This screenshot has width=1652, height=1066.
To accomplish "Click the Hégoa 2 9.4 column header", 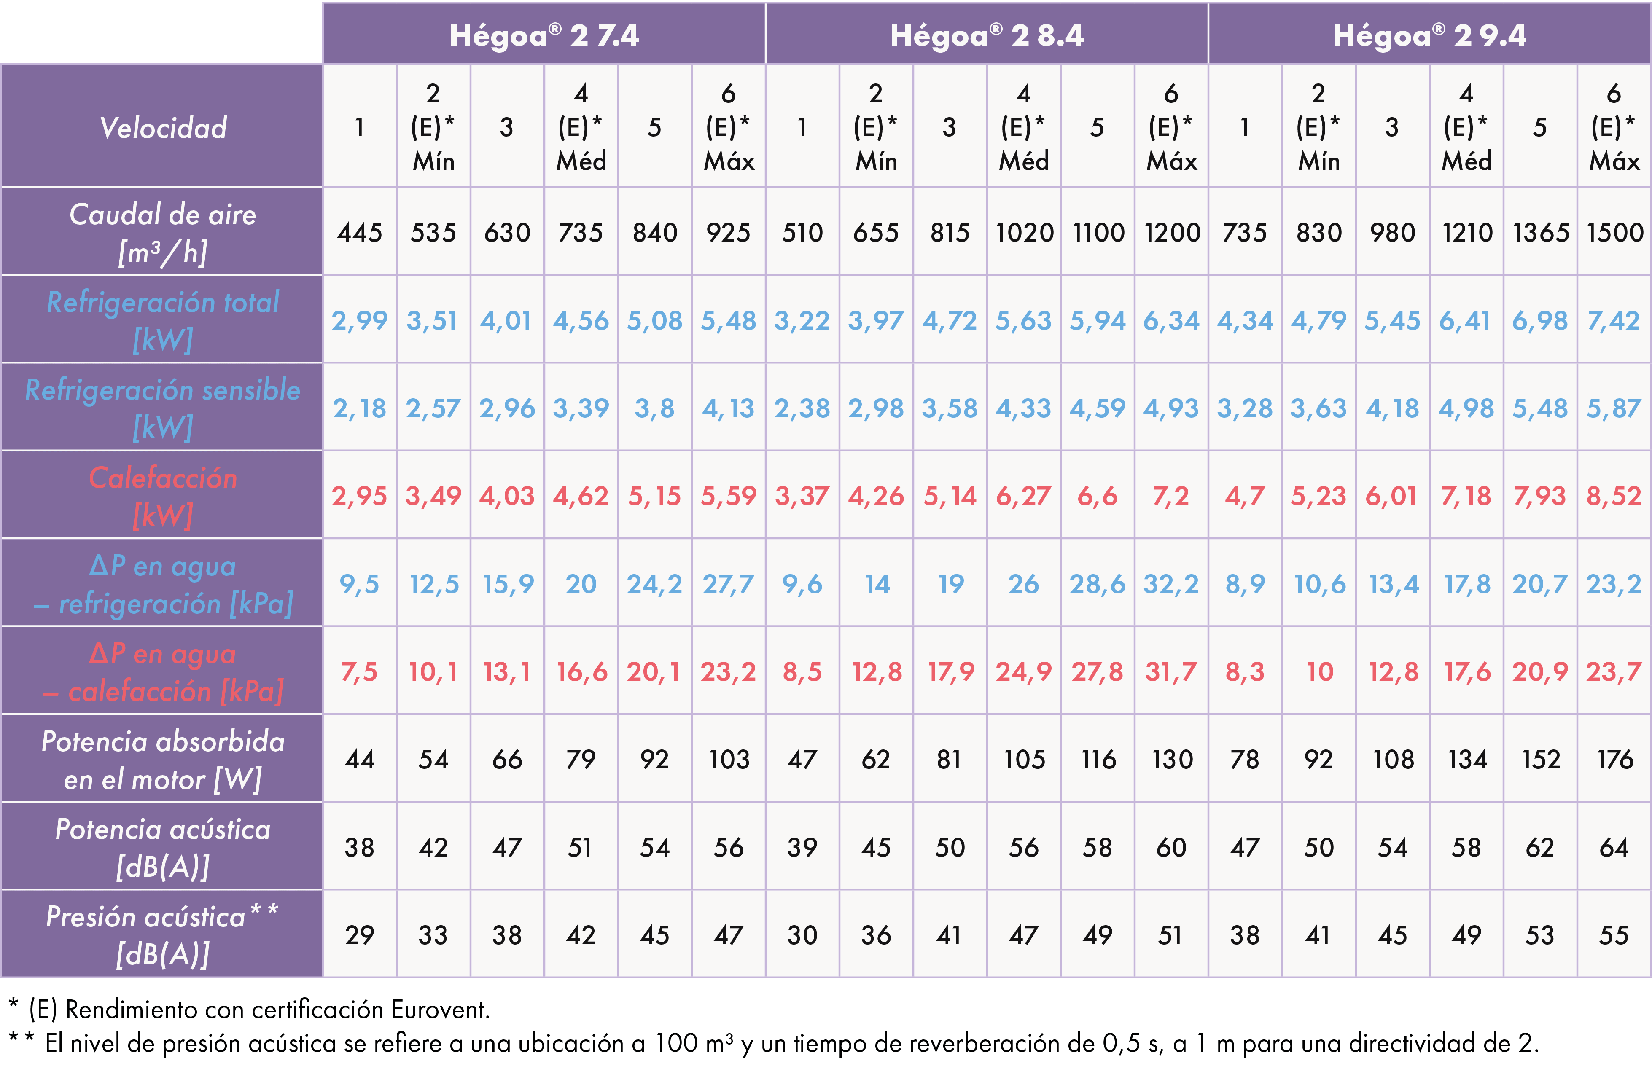I will click(1429, 35).
